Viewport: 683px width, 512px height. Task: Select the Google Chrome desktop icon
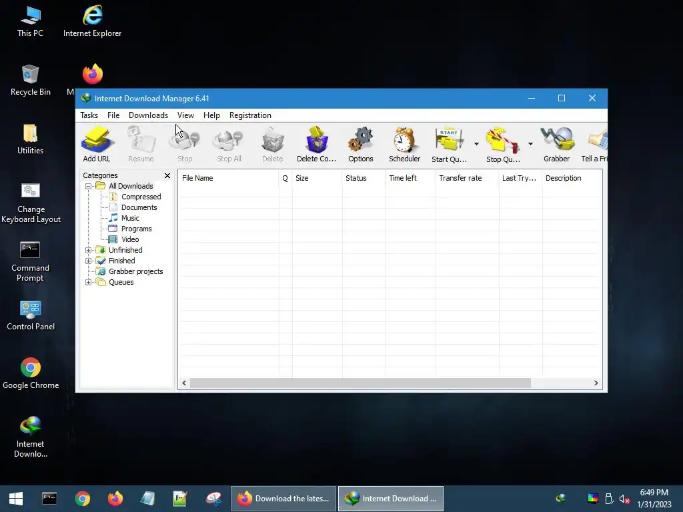(x=31, y=373)
